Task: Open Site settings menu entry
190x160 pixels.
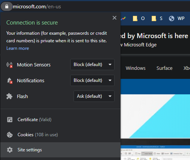Action: 60,150
